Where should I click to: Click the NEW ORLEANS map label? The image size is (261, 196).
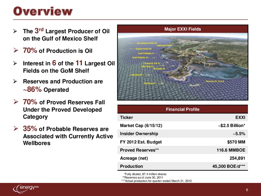(202, 52)
